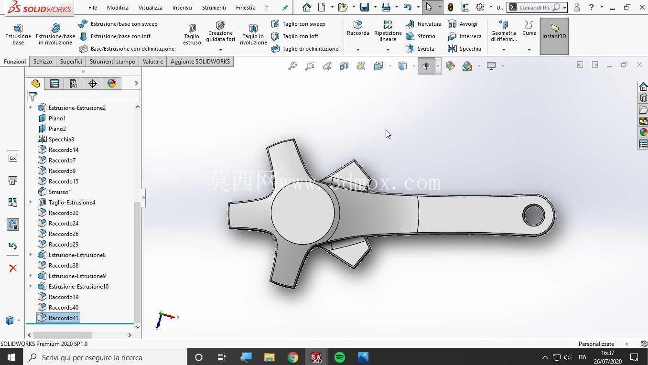Image resolution: width=648 pixels, height=365 pixels.
Task: Select Svuota shell tool
Action: [420, 49]
